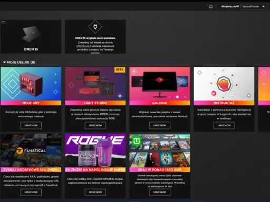This screenshot has width=270, height=202.
Task: Open the Rogue energy drink image
Action: pos(95,150)
